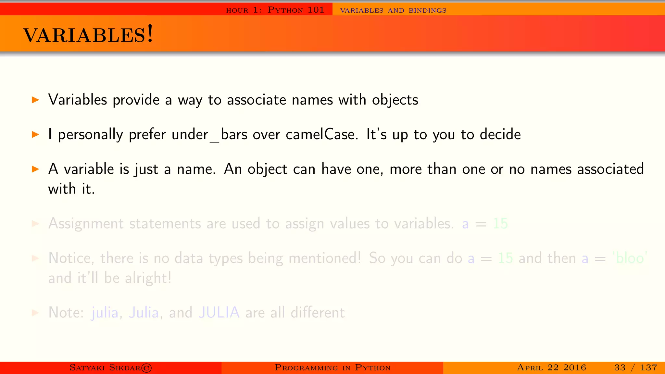
Task: Click the faded 'Notice, there is no data types' bullet
Action: pos(348,268)
